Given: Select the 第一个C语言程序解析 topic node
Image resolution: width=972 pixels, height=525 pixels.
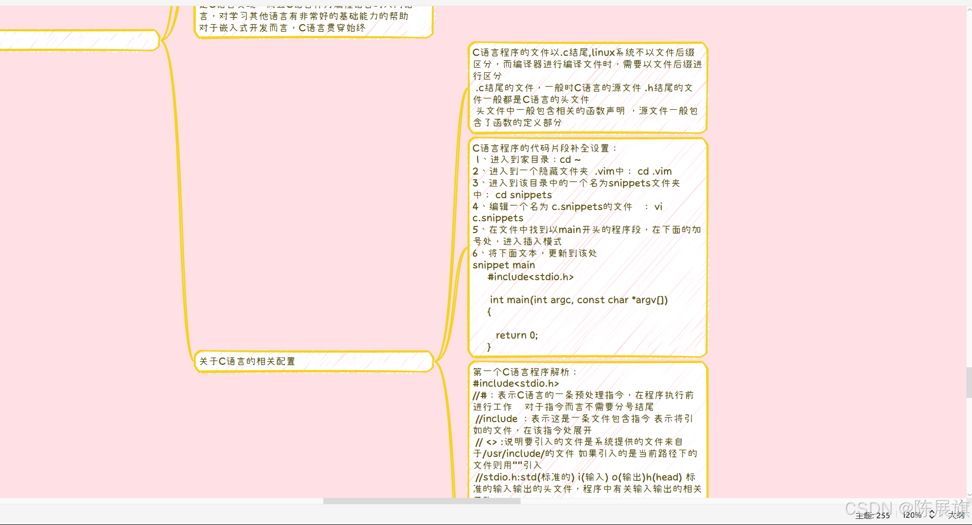Looking at the screenshot, I should click(x=588, y=430).
